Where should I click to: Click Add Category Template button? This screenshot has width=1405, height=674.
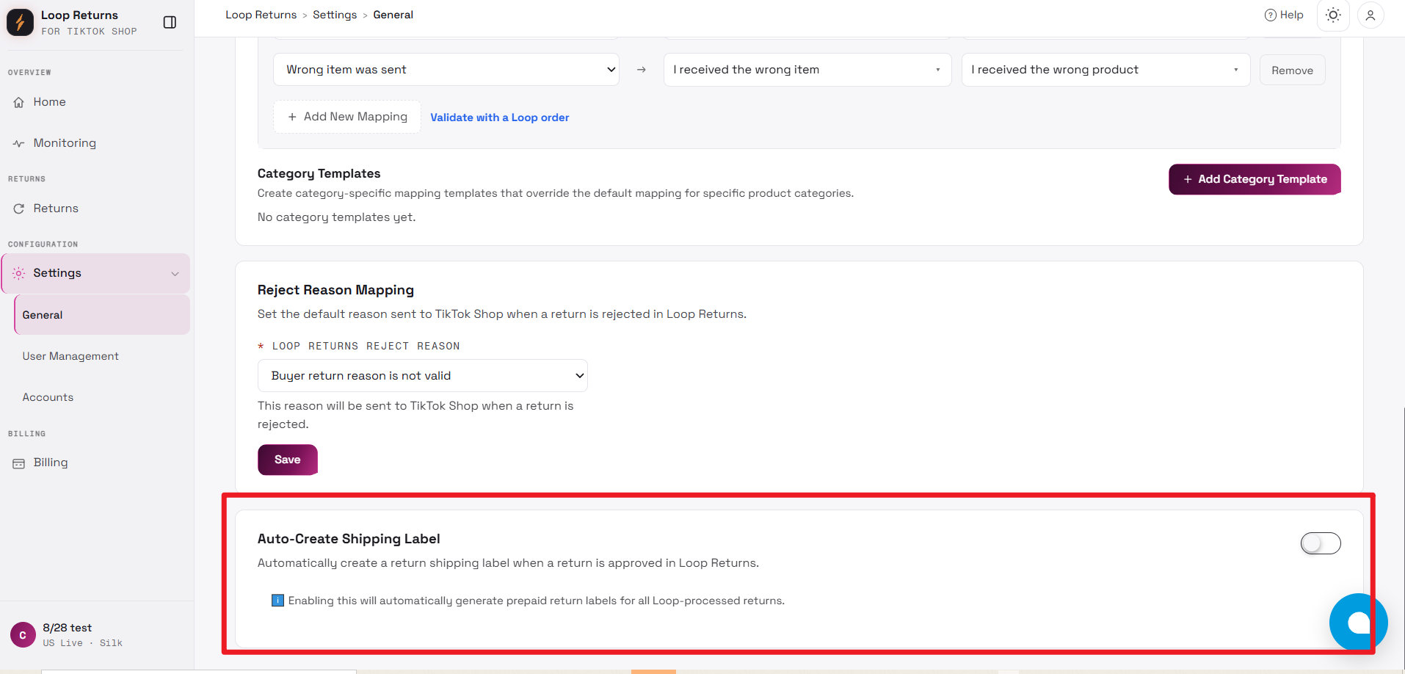[x=1255, y=179]
